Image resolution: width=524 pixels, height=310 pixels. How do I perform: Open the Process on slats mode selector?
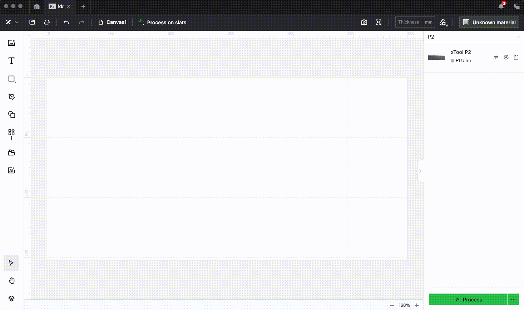(x=162, y=22)
